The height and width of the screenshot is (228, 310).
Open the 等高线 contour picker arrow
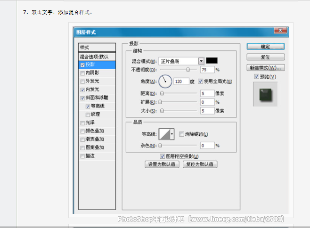click(172, 134)
